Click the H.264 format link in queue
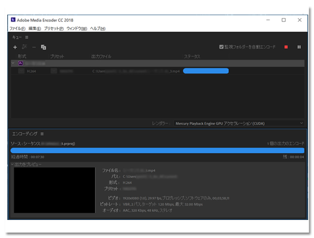 pos(31,71)
